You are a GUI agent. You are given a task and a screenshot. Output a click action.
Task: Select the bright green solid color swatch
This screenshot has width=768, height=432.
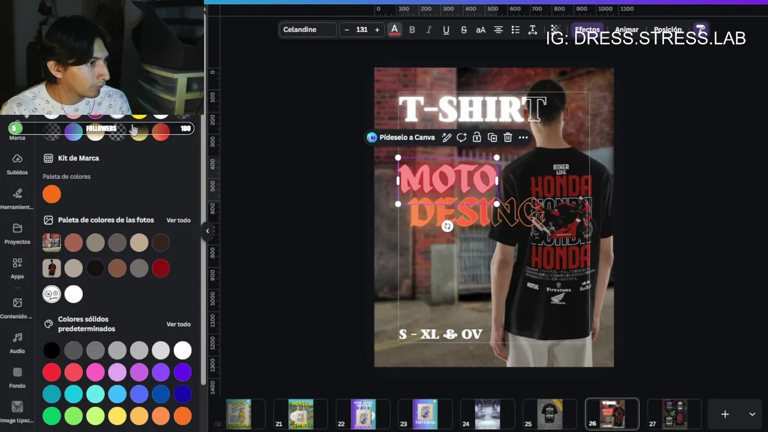click(x=52, y=415)
